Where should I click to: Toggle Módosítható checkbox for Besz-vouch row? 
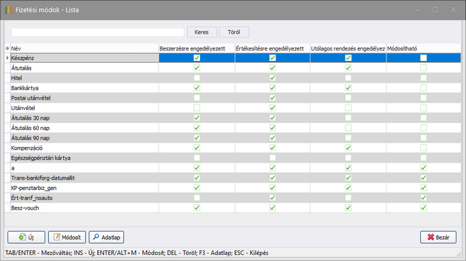(x=424, y=208)
